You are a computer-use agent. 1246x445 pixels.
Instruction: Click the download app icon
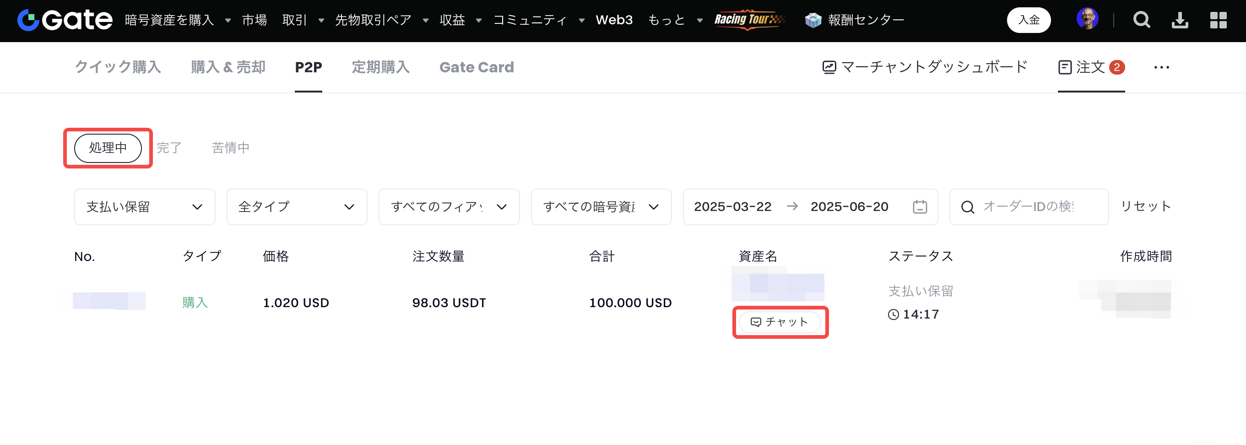[x=1180, y=20]
